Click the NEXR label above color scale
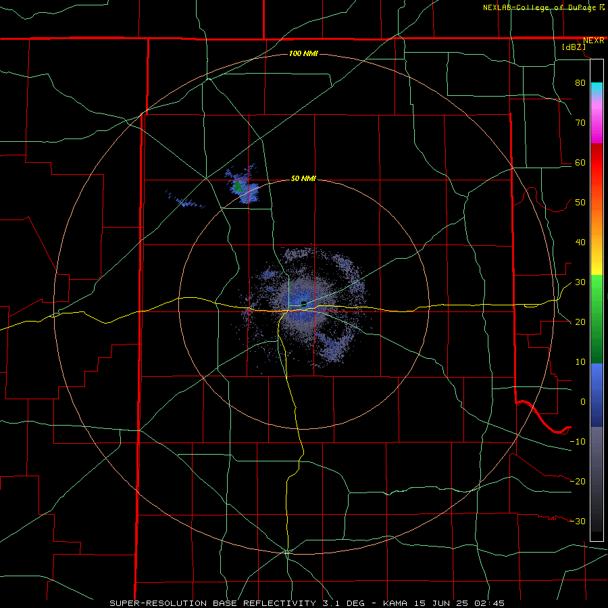Screen dimensions: 608x608 (593, 41)
